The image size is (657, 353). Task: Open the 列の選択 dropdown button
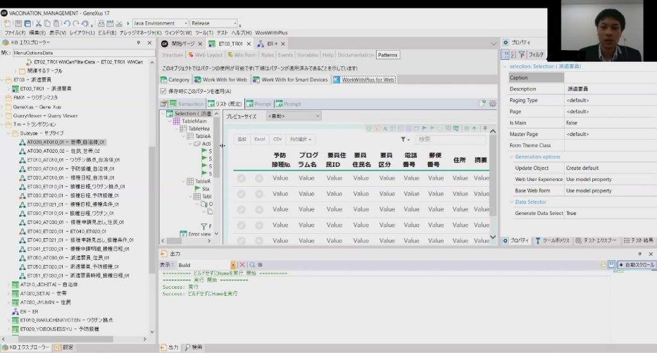click(300, 139)
